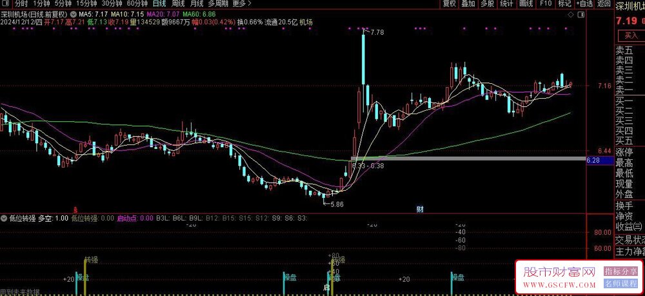Click the 财 financial marker on chart

point(420,209)
